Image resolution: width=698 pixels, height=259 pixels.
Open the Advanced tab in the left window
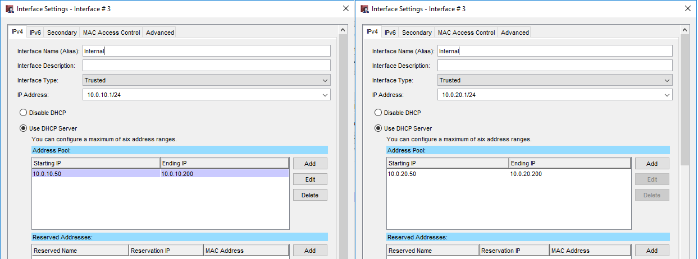[160, 33]
